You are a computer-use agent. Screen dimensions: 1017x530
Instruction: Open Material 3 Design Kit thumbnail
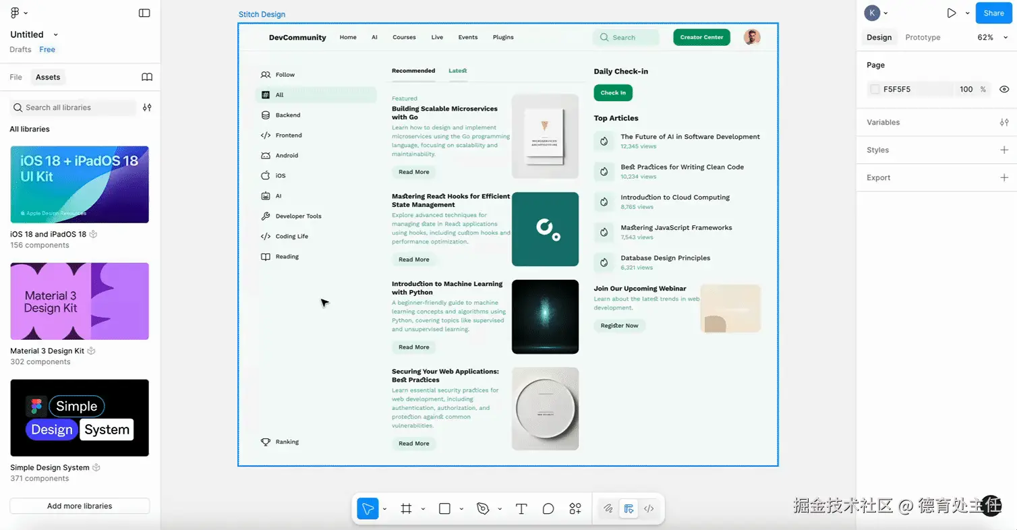click(80, 301)
